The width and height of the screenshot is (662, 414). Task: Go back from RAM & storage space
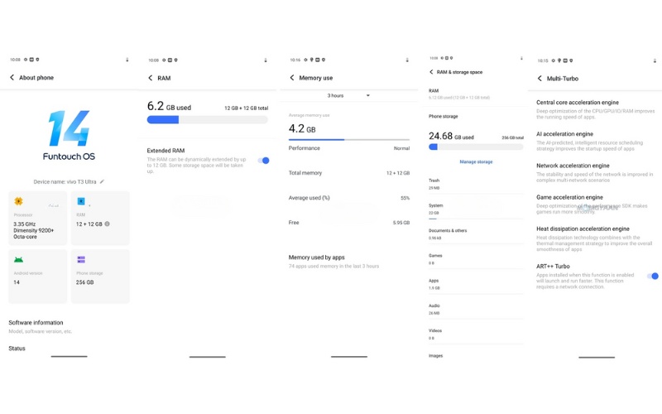pos(431,72)
